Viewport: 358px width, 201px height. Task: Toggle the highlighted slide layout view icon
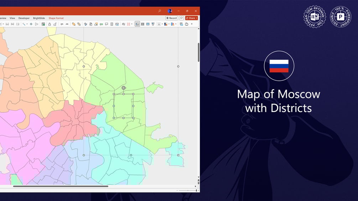click(137, 24)
